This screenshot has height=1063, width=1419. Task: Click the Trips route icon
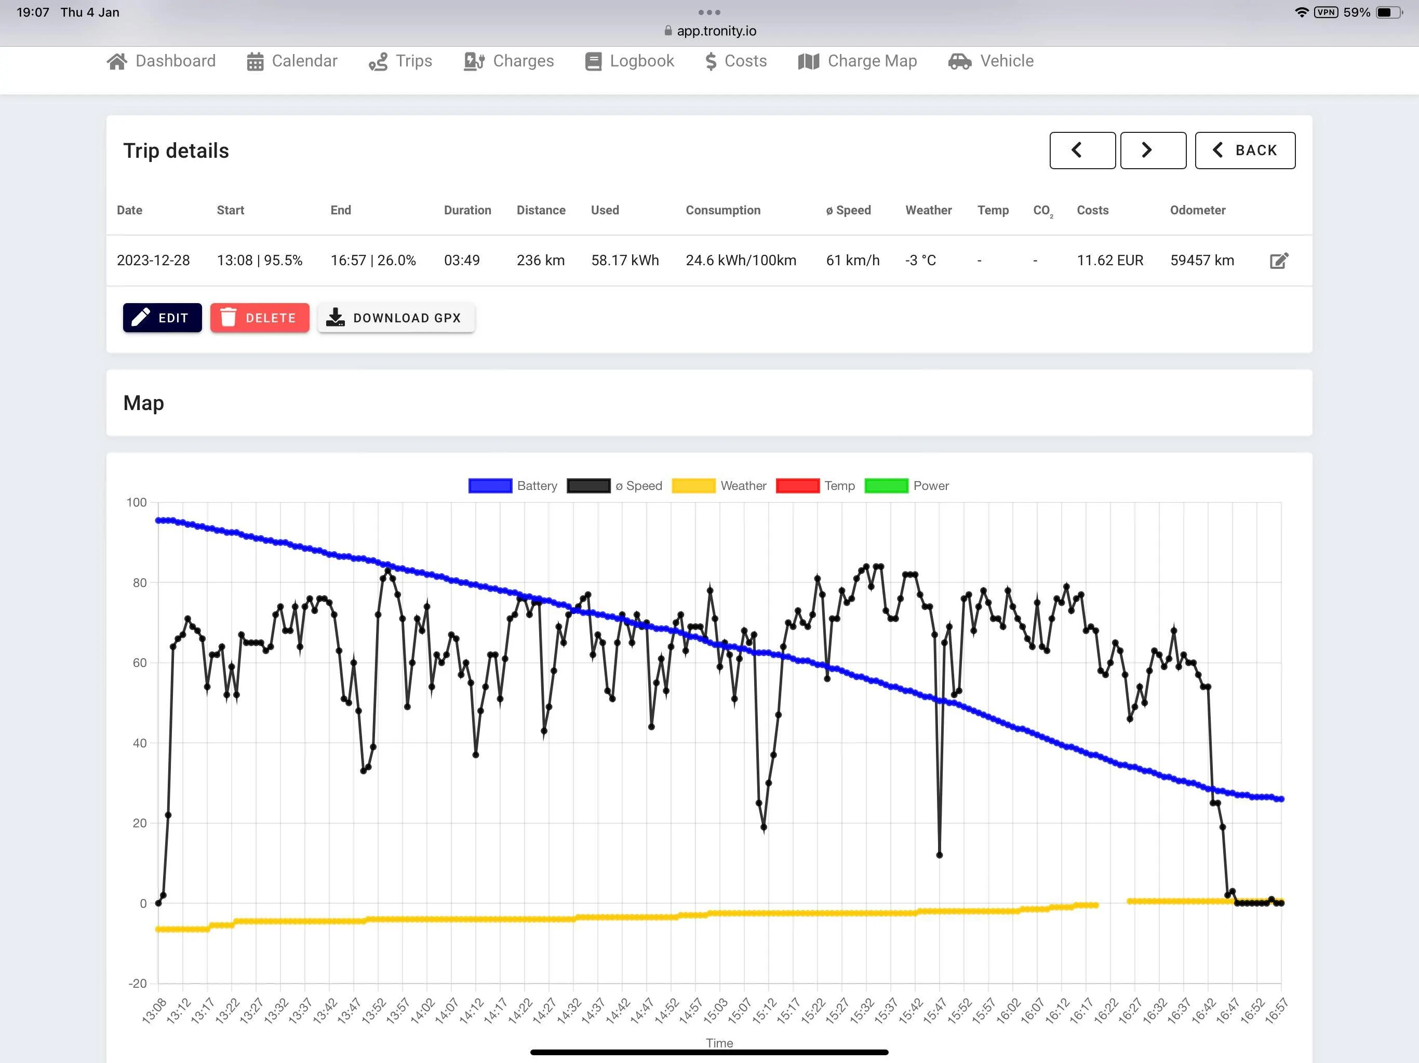(378, 62)
